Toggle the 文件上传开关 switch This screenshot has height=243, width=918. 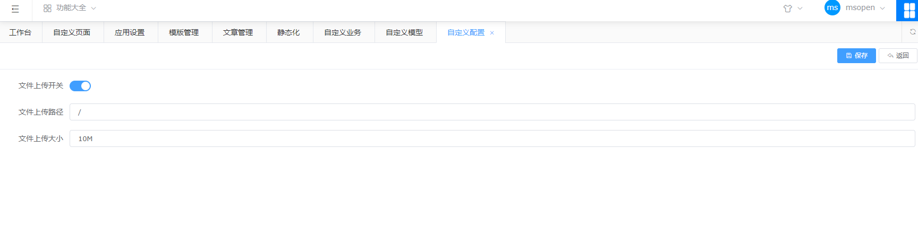[x=80, y=86]
